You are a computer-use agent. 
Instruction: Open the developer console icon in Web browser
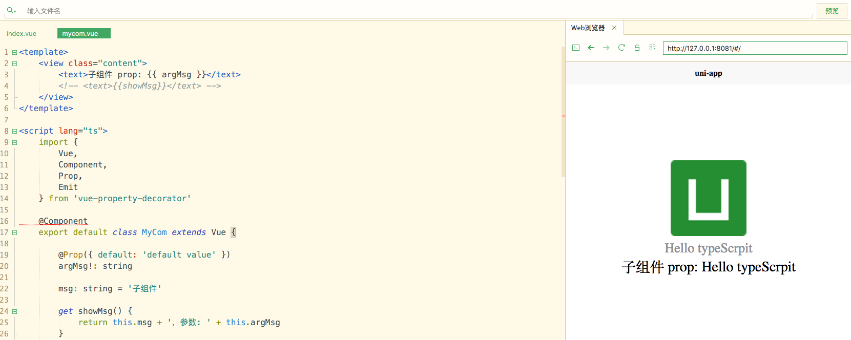point(576,48)
